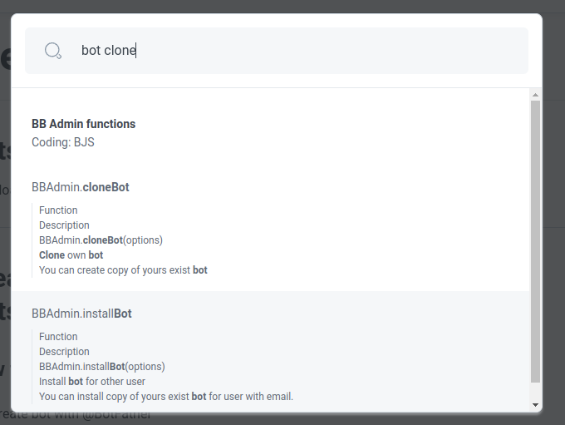The image size is (565, 425).
Task: Dismiss search by clicking the dimmed page background
Action: (x=553, y=250)
